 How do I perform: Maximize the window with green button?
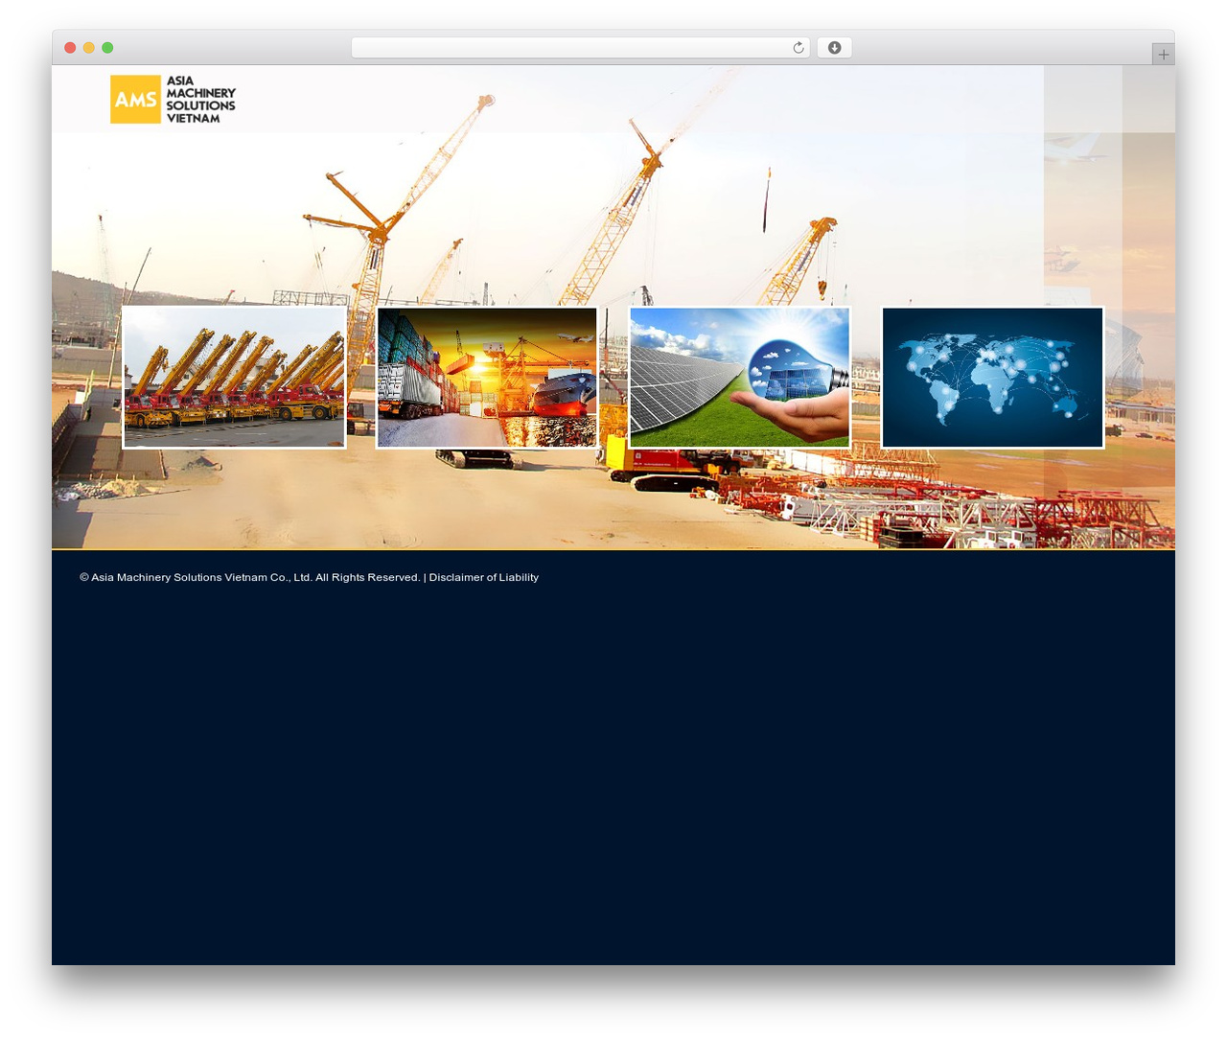pyautogui.click(x=107, y=48)
